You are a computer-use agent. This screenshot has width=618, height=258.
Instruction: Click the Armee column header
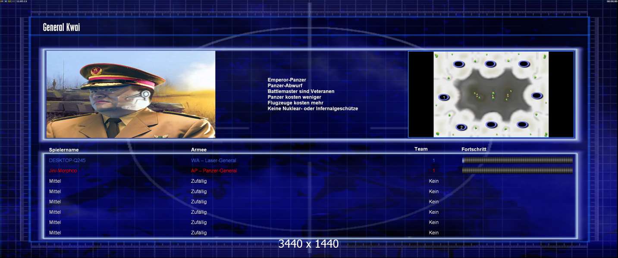coord(199,150)
